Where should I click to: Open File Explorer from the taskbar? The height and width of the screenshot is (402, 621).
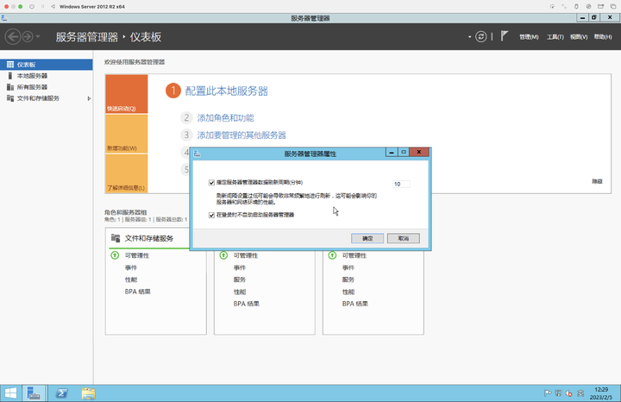[88, 393]
